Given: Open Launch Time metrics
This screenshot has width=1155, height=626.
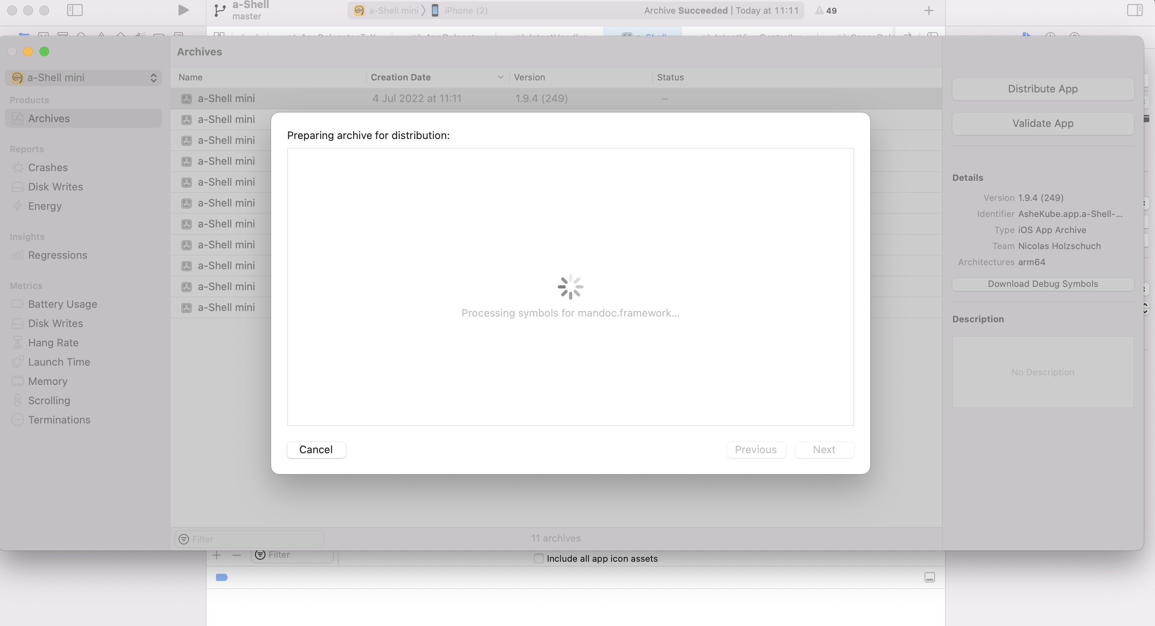Looking at the screenshot, I should 59,362.
